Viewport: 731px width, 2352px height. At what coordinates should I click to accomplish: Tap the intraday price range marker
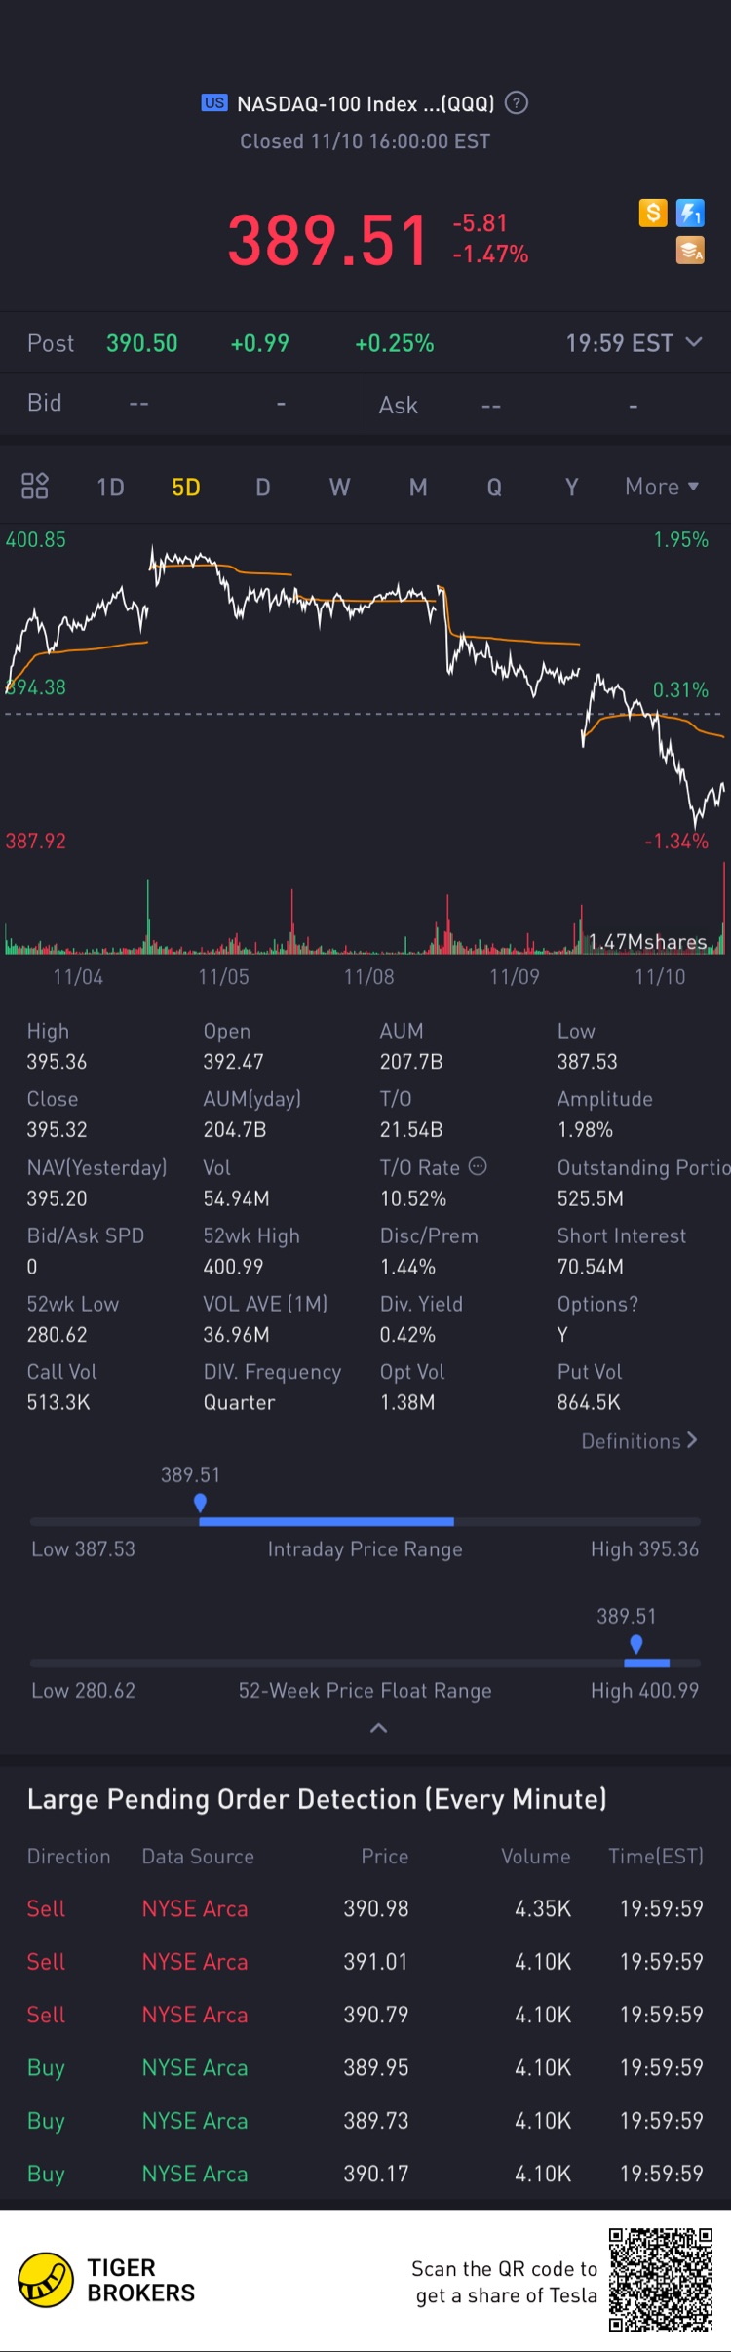200,1503
